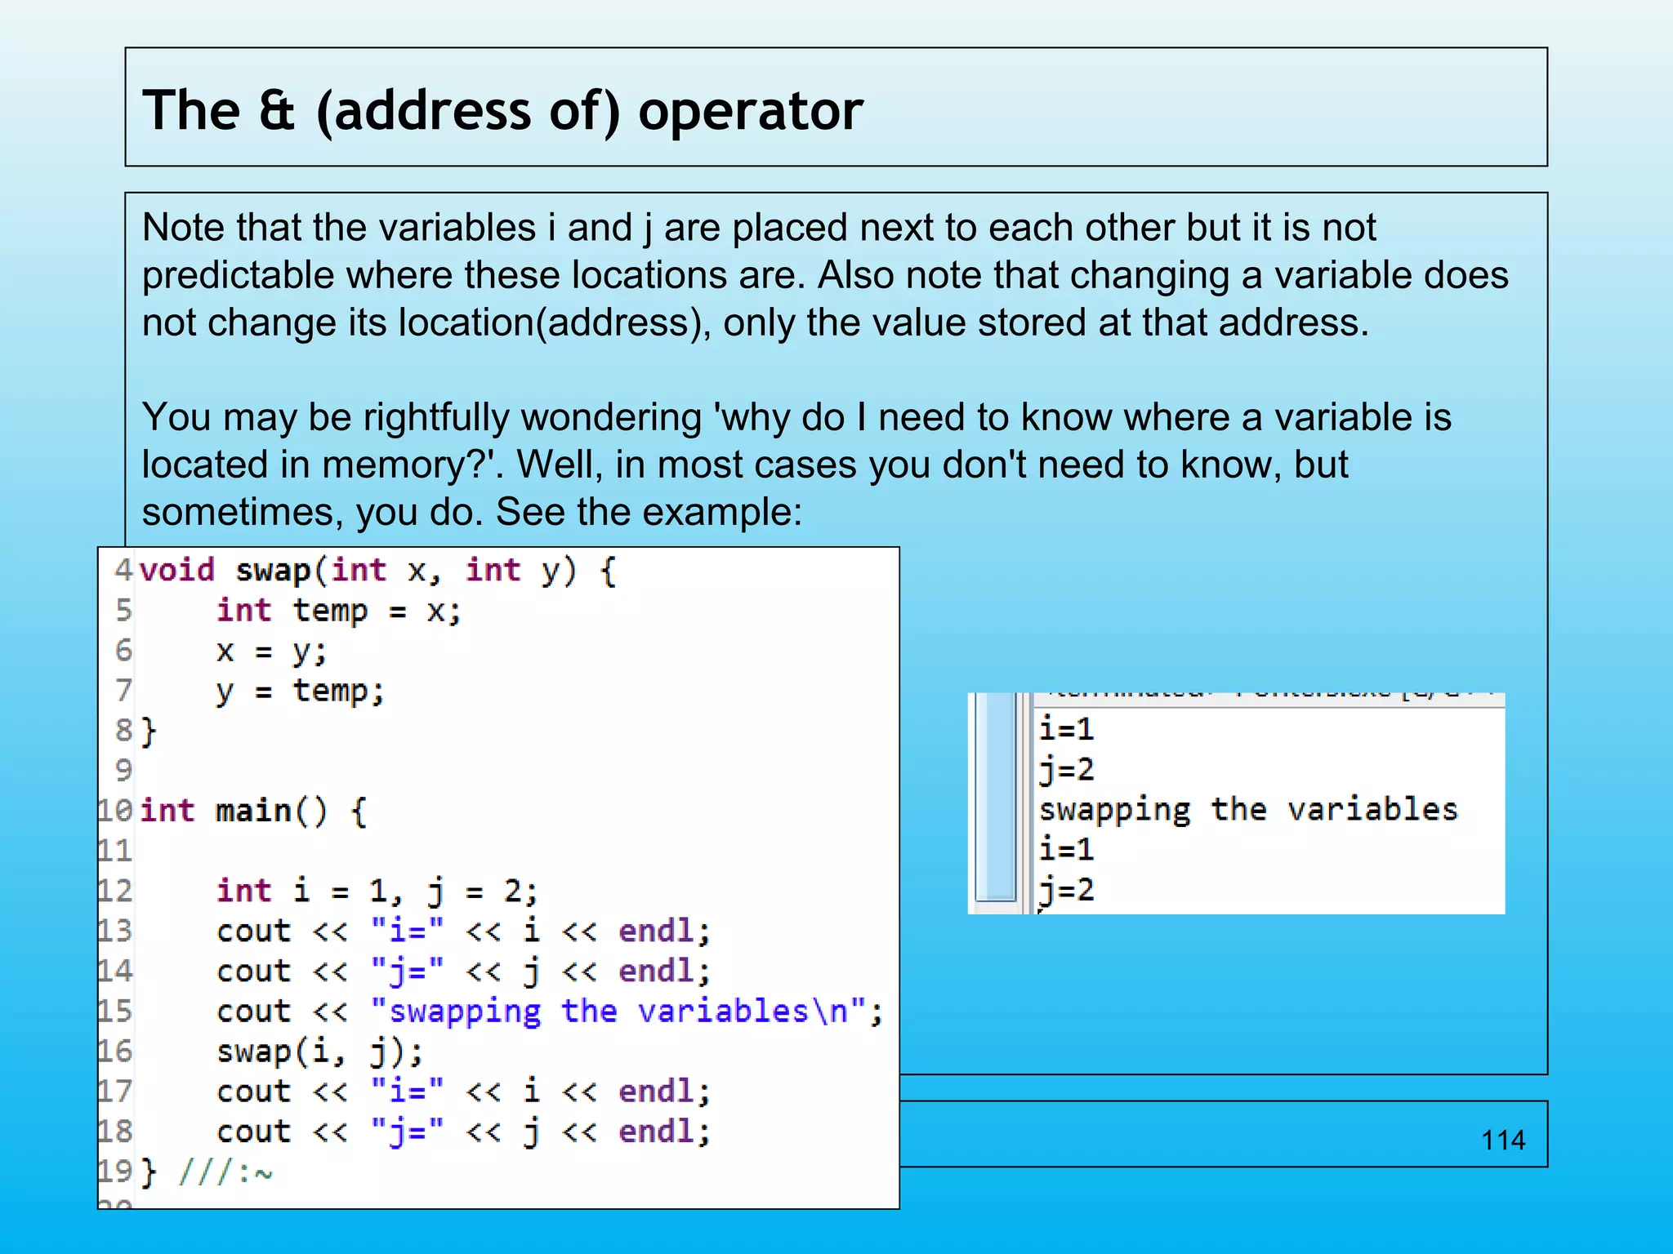Click the console output 'swapping the variables'
The image size is (1673, 1254).
(x=1248, y=810)
